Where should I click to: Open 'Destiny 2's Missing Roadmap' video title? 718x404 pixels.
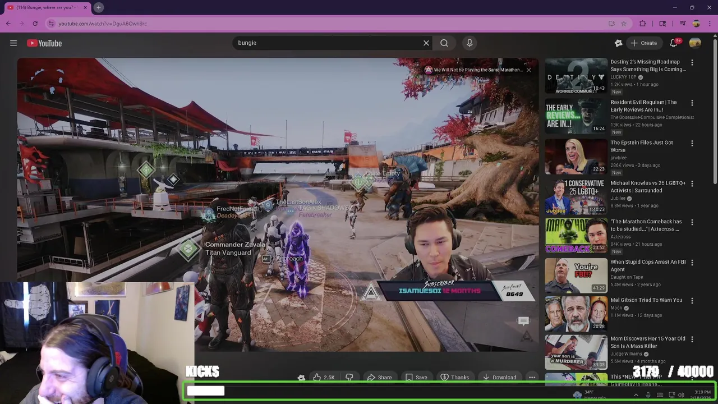coord(648,66)
